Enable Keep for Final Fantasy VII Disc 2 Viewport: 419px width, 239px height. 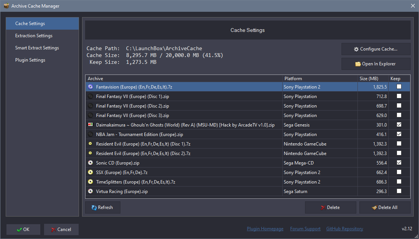399,106
